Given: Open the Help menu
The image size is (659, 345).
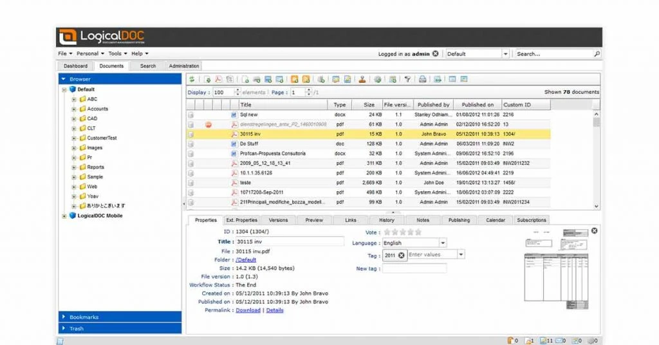Looking at the screenshot, I should 140,54.
